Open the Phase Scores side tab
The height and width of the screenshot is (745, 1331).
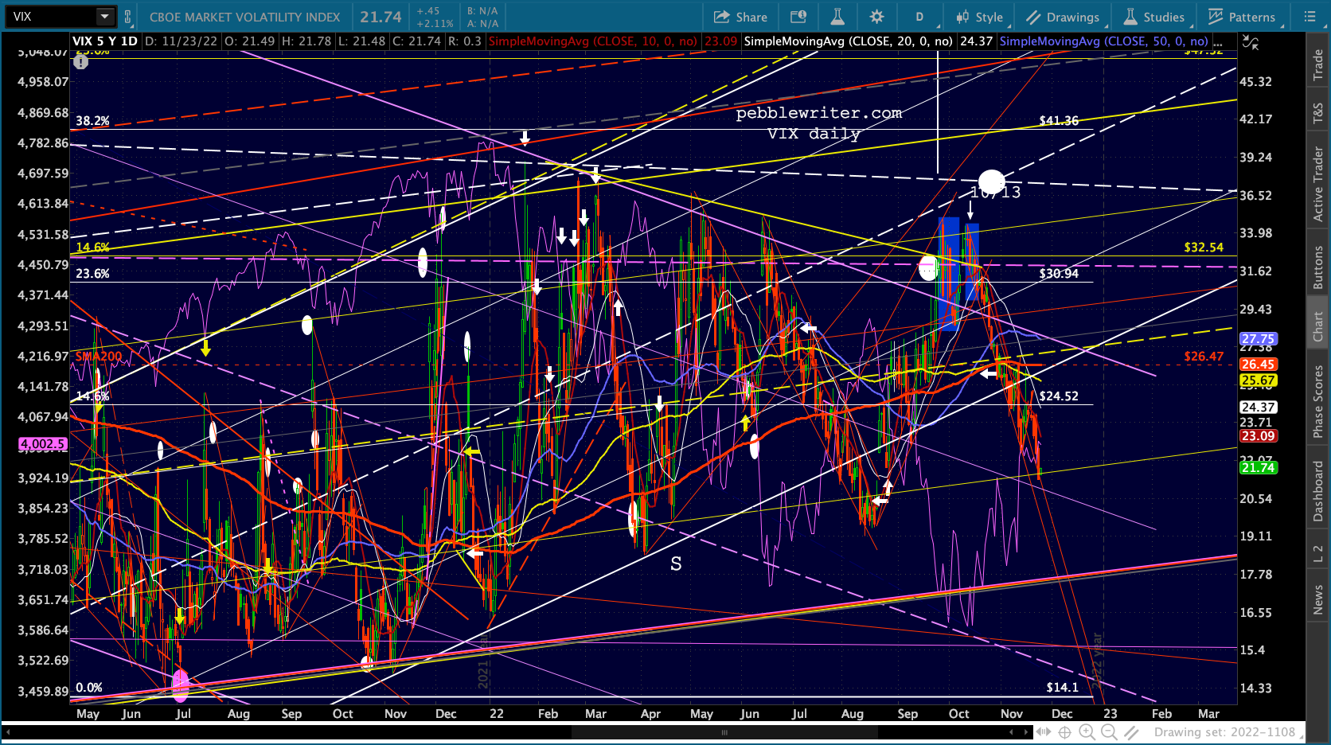[1318, 402]
